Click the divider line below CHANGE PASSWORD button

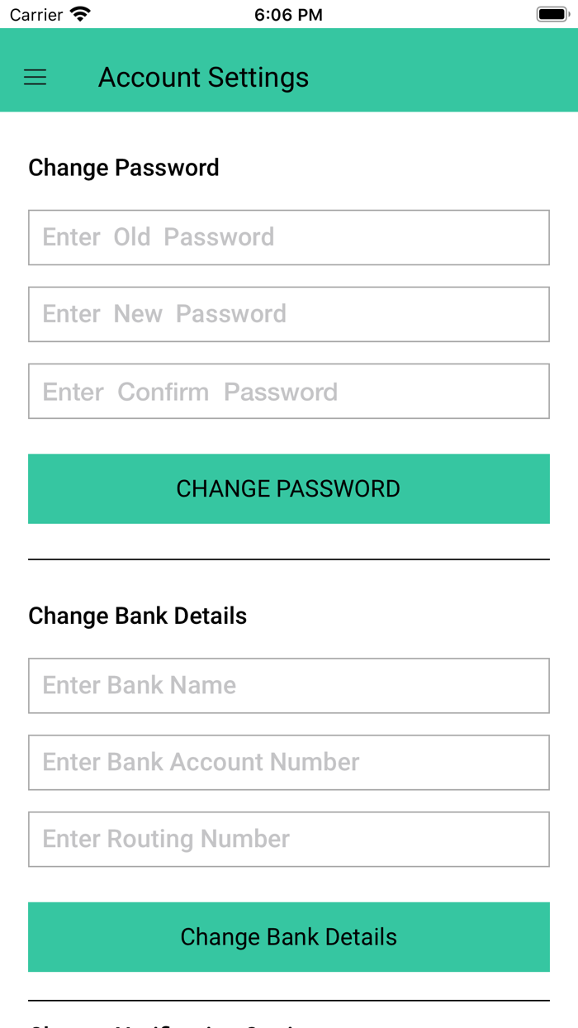[x=289, y=559]
